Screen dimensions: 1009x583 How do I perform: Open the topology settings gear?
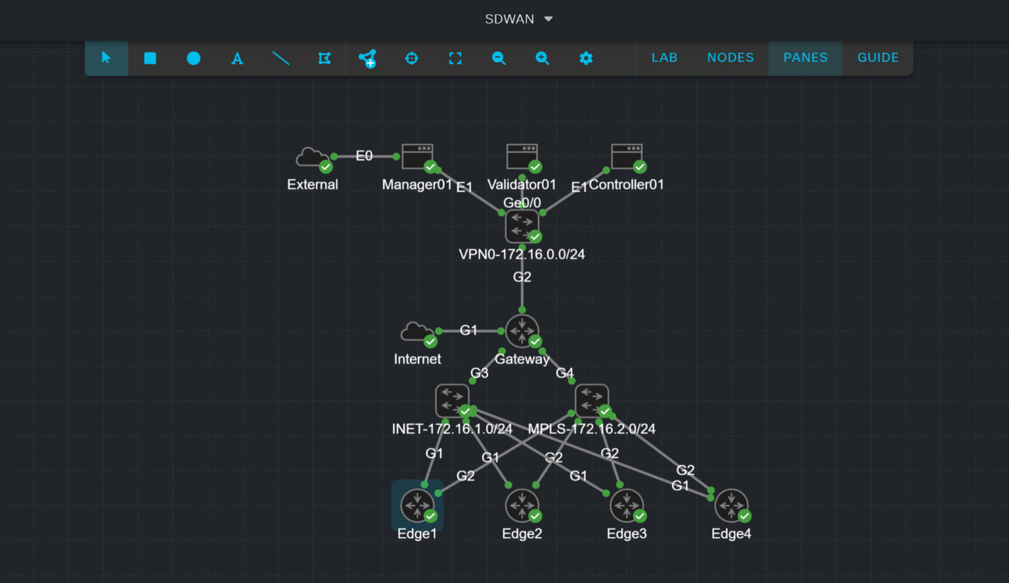(x=585, y=58)
